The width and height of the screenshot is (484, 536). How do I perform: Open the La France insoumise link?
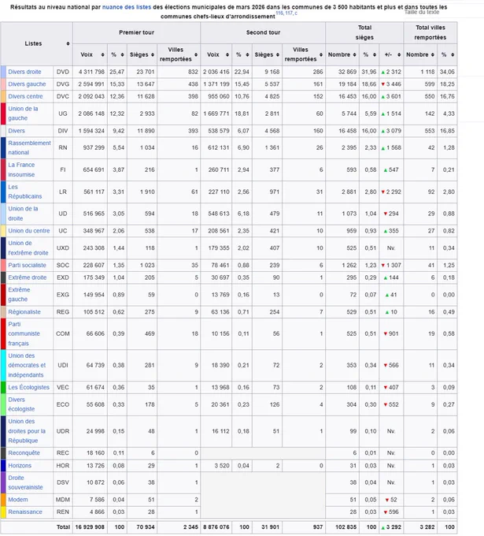click(21, 169)
